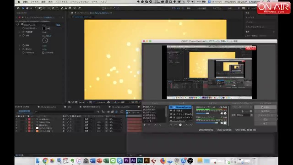Open OBS from the Dock
293x165 pixels.
click(190, 160)
